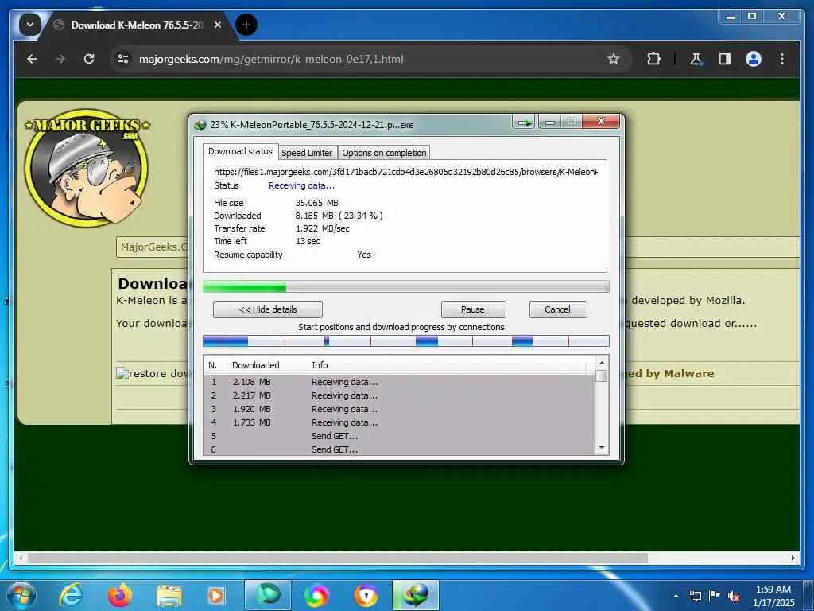Click the MajorGeeks breadcrumb link
This screenshot has height=611, width=814.
click(x=153, y=247)
